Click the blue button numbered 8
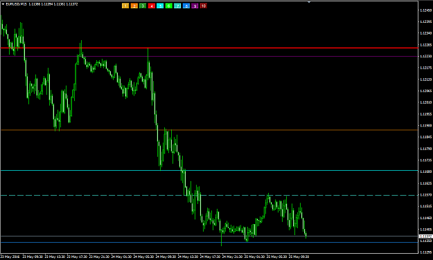The width and height of the screenshot is (433, 260). [186, 6]
